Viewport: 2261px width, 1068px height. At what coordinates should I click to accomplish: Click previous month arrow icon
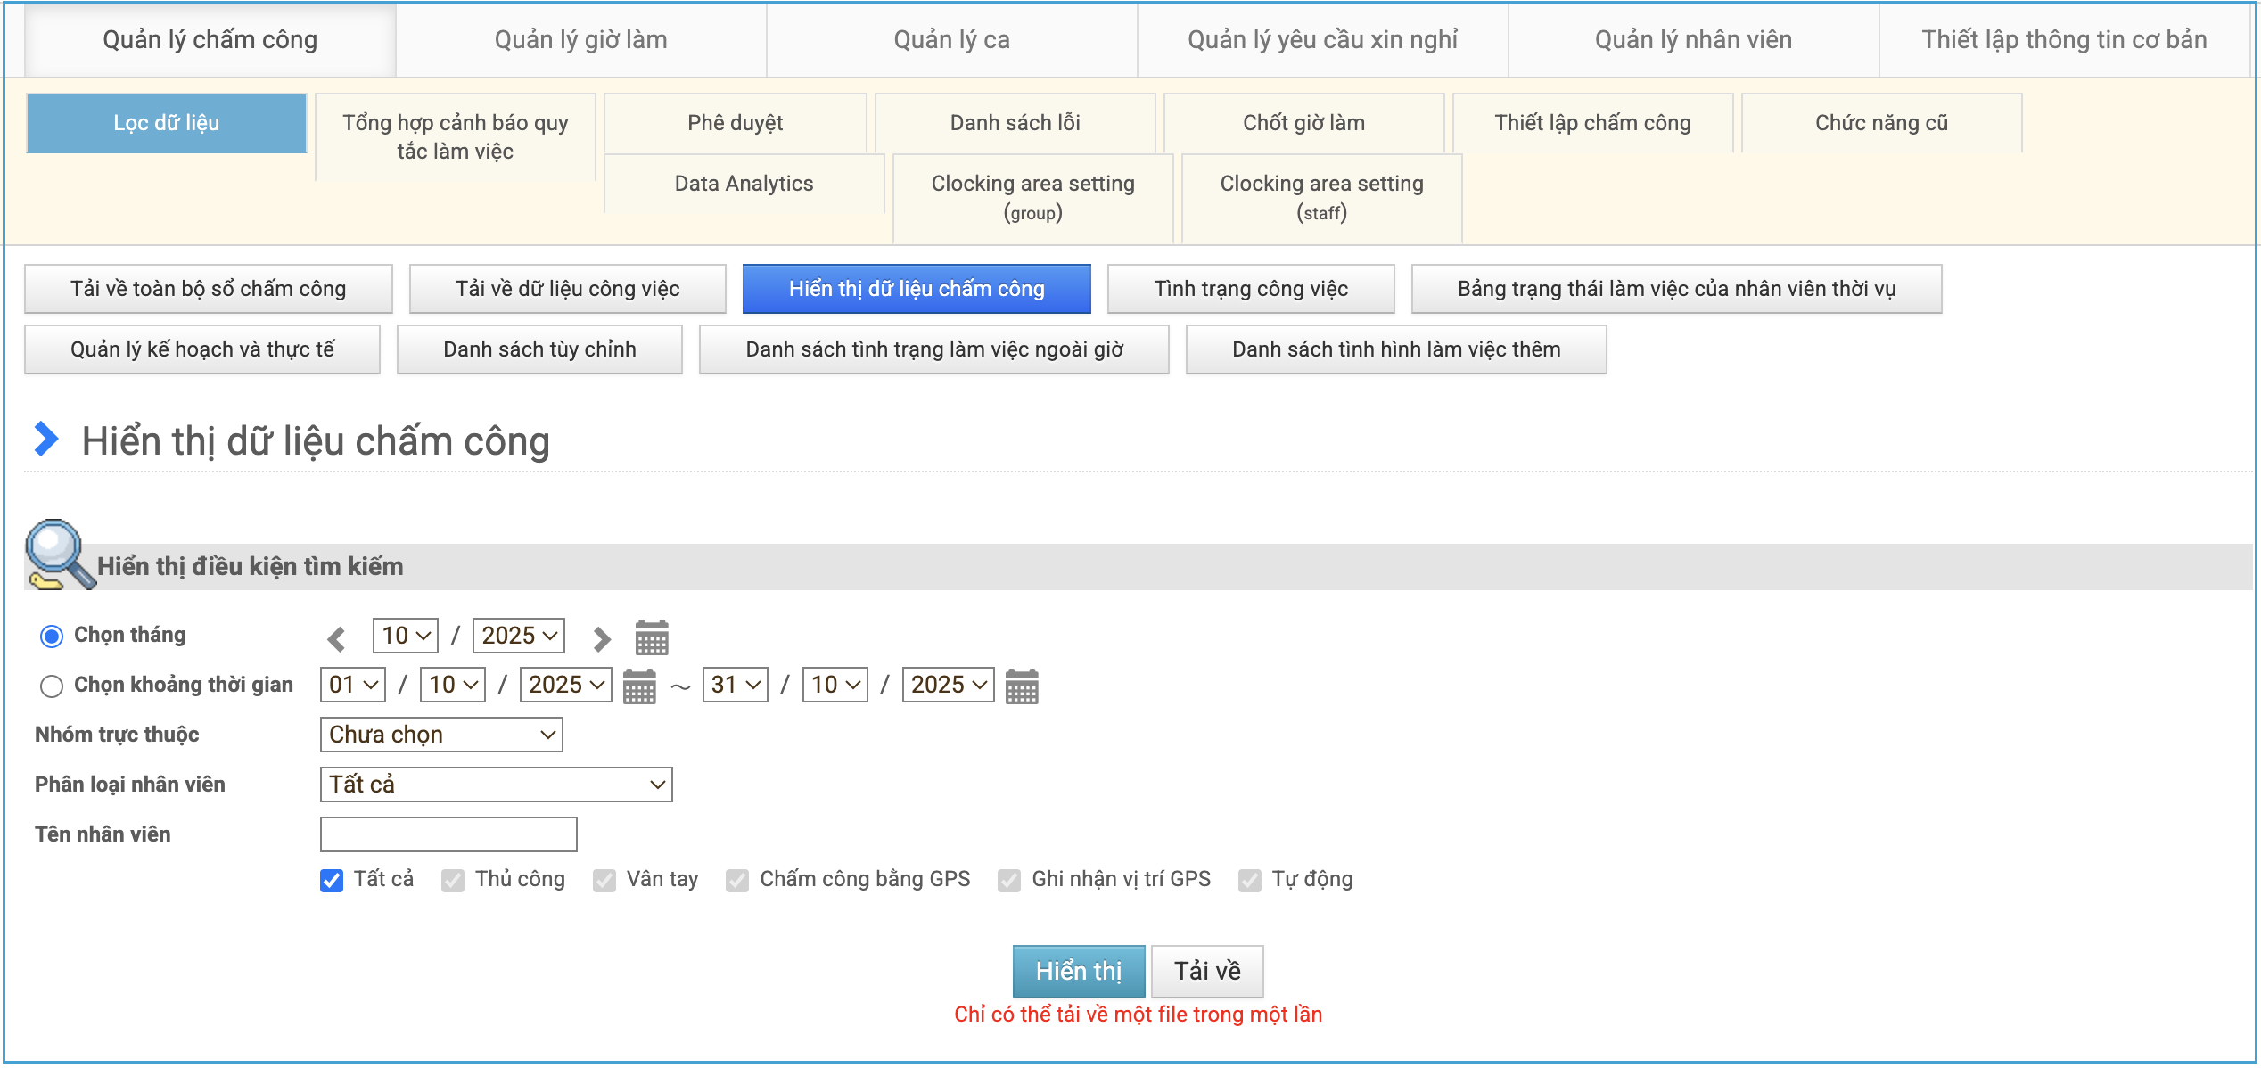point(336,638)
